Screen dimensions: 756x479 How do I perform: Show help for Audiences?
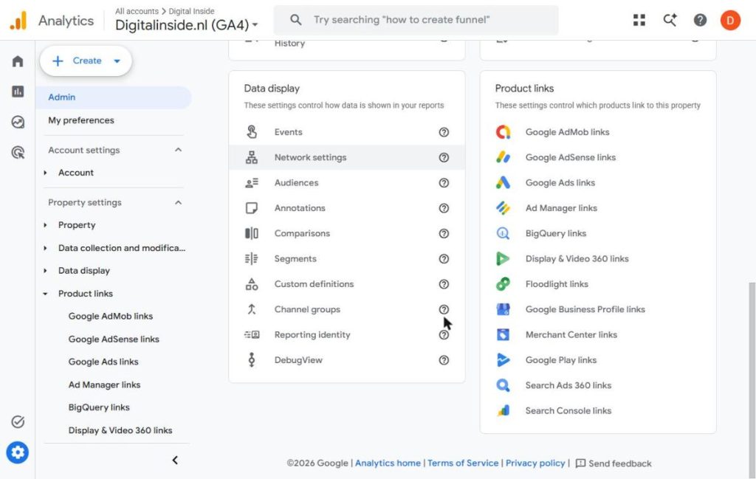point(444,182)
